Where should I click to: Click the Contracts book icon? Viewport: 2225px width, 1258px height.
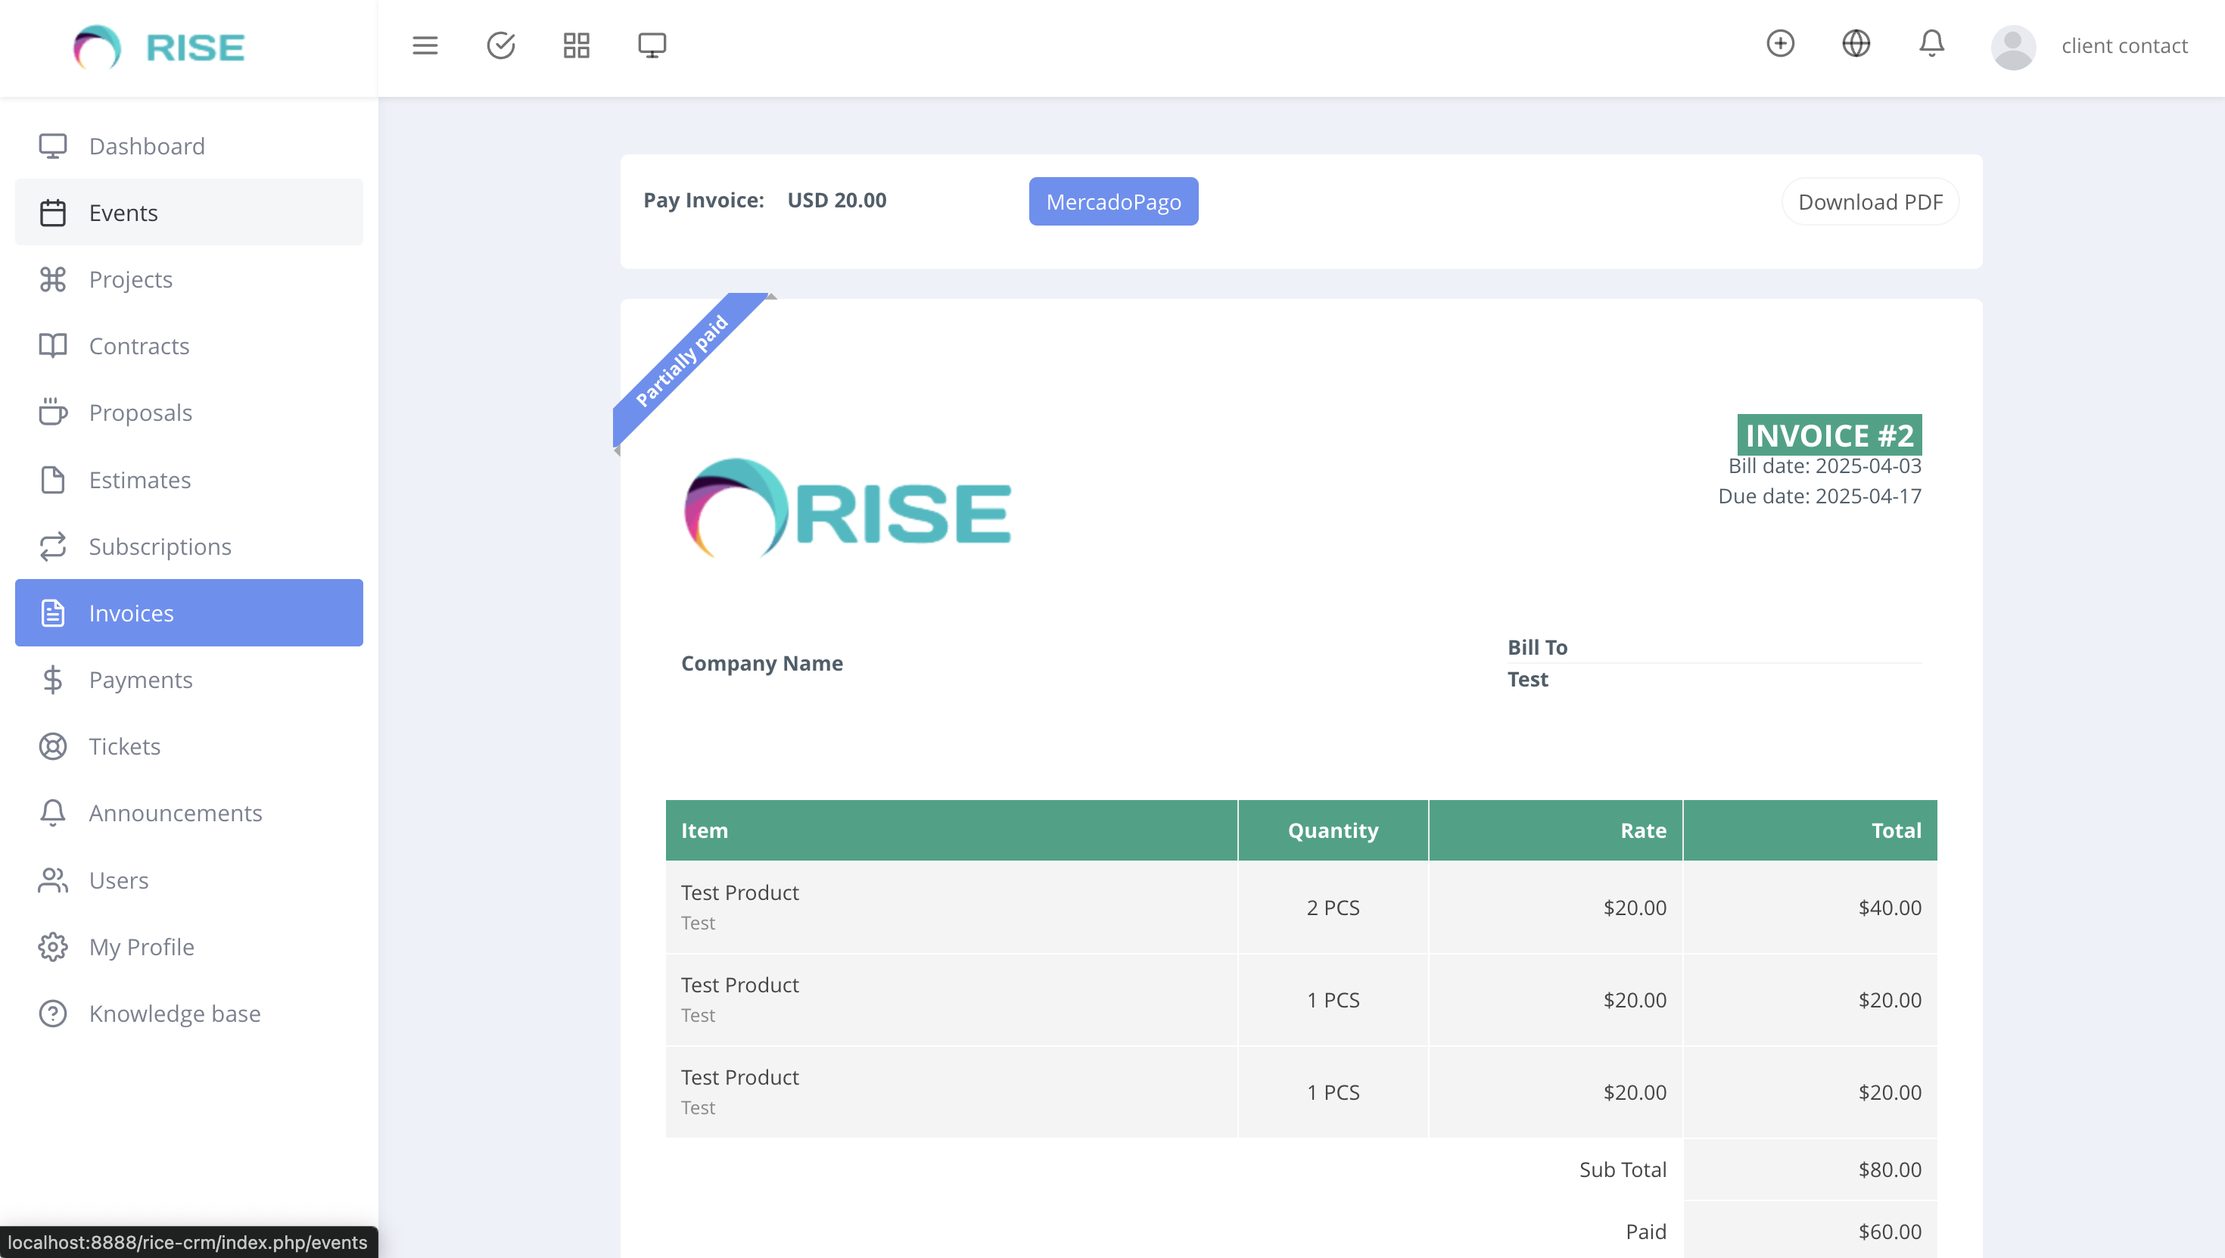[x=54, y=346]
